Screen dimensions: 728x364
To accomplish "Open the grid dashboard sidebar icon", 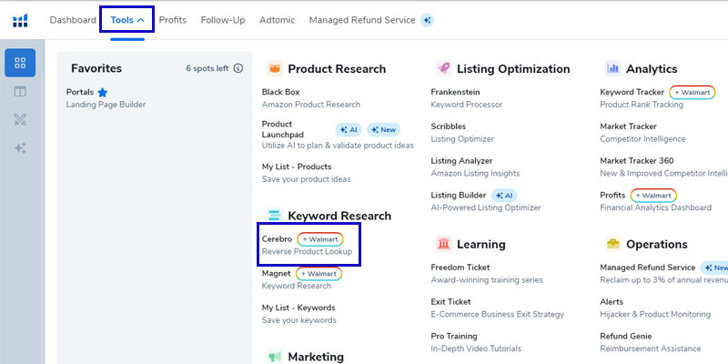I will tap(20, 63).
